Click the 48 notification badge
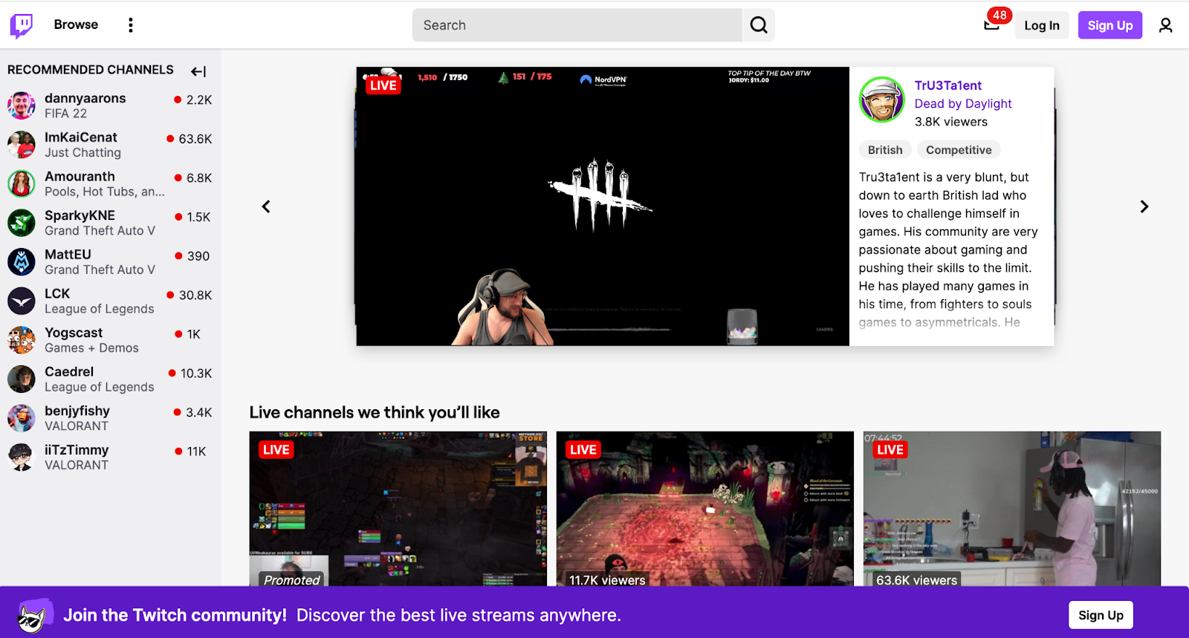Screen dimensions: 1189x638 1000,15
